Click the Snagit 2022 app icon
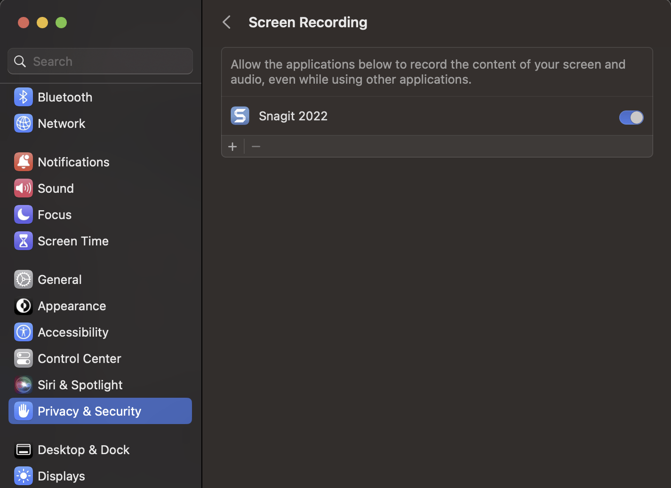This screenshot has height=488, width=671. coord(240,116)
